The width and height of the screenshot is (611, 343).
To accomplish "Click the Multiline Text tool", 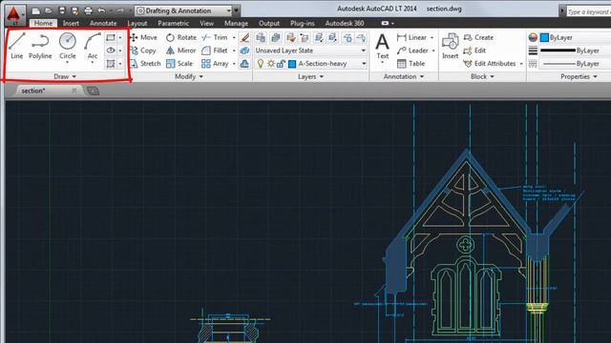I will (x=382, y=48).
